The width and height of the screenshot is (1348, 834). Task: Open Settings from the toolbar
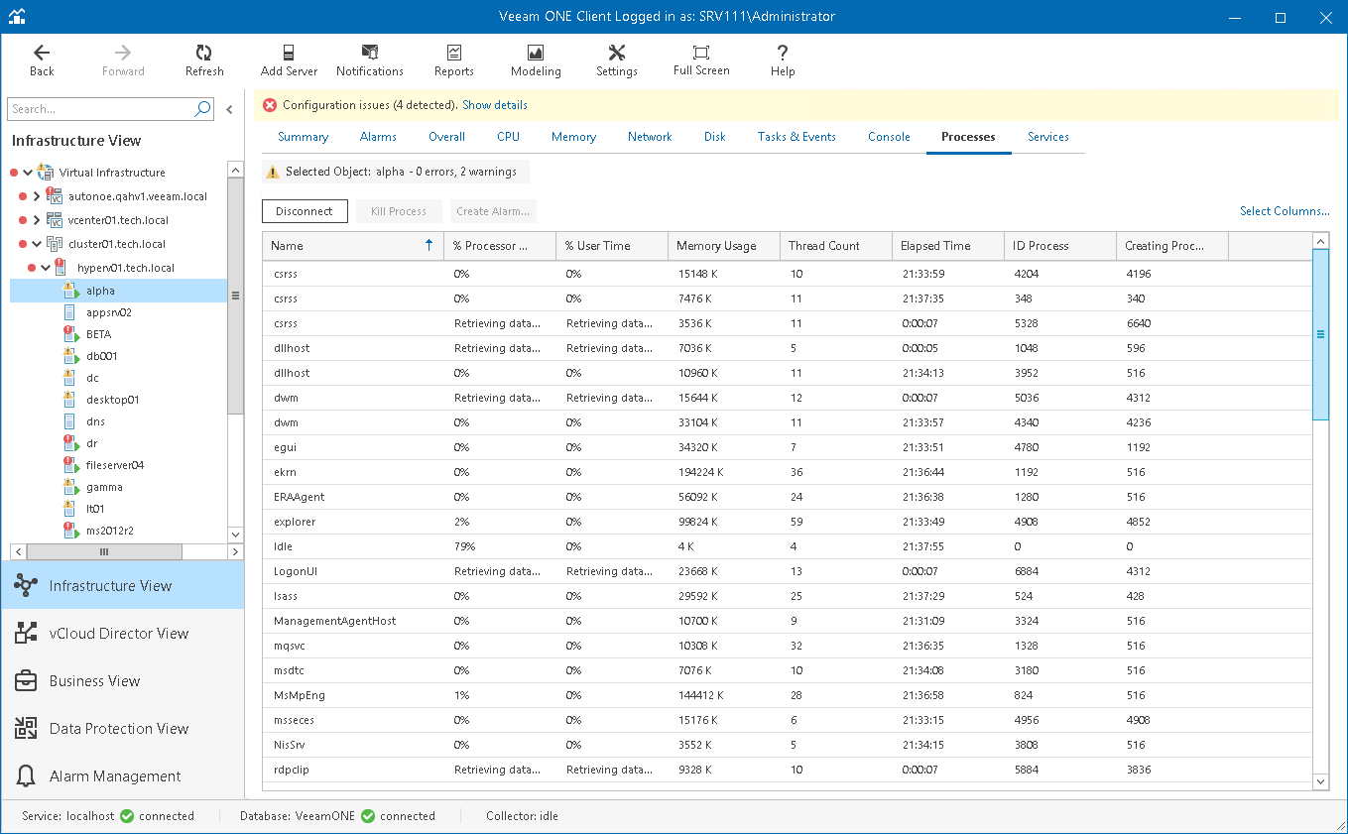point(616,60)
